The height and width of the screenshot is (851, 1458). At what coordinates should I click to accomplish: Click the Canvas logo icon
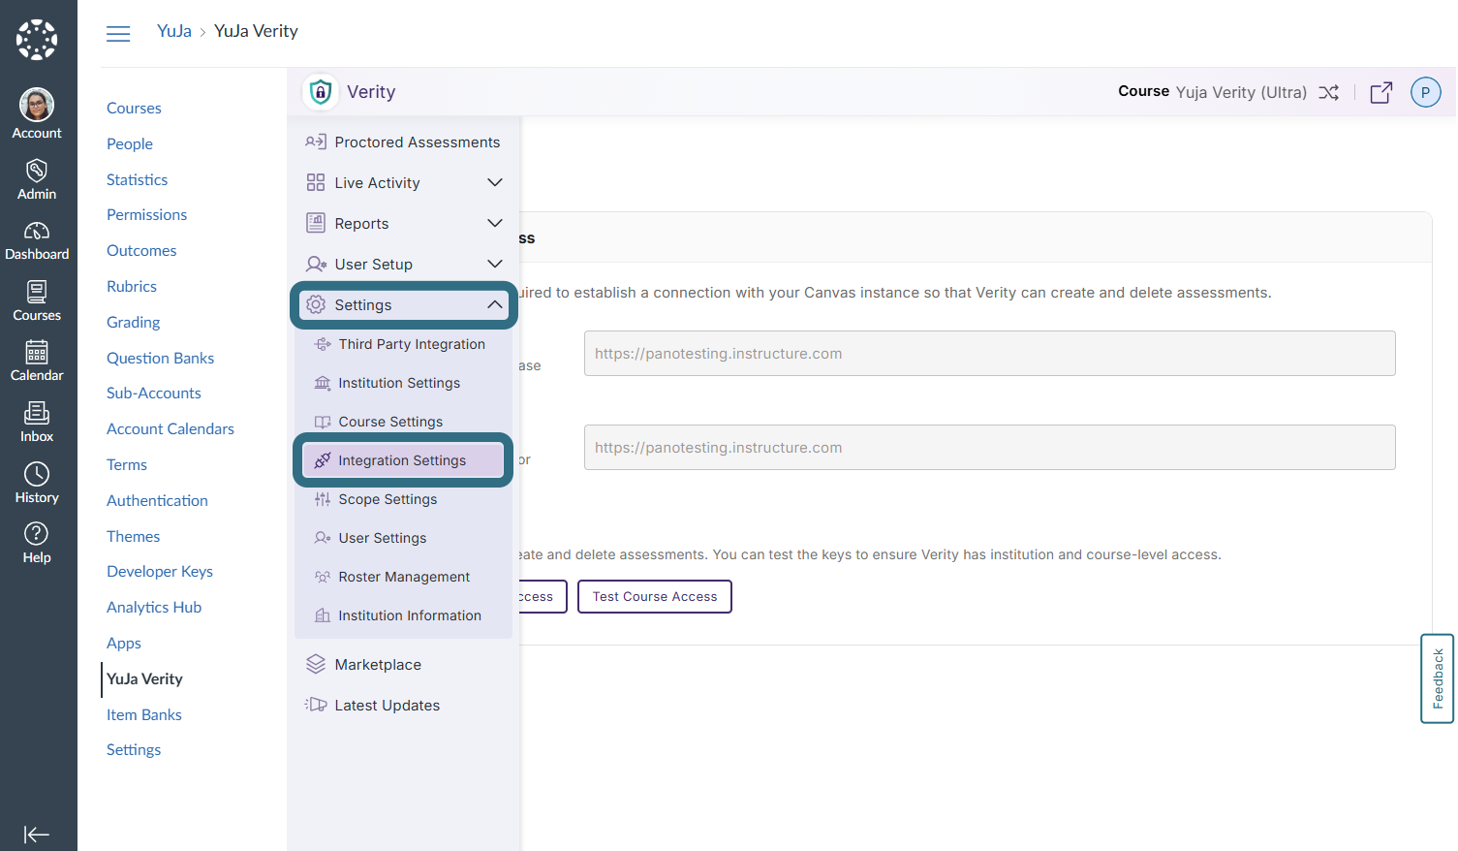coord(37,40)
